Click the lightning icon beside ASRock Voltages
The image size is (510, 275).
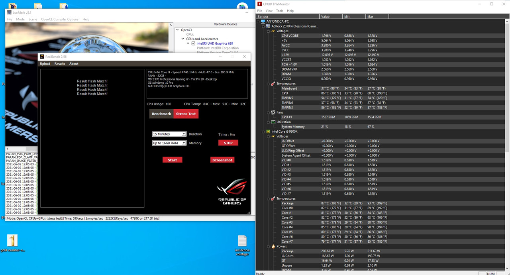273,31
